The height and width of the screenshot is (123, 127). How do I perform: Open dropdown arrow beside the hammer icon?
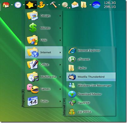click(59, 5)
